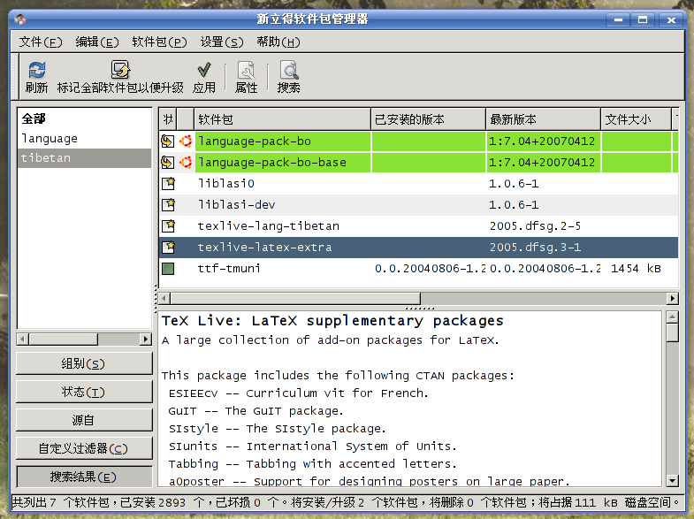Maximize the 新立得软件包管理器 window
The height and width of the screenshot is (519, 694).
(x=643, y=20)
